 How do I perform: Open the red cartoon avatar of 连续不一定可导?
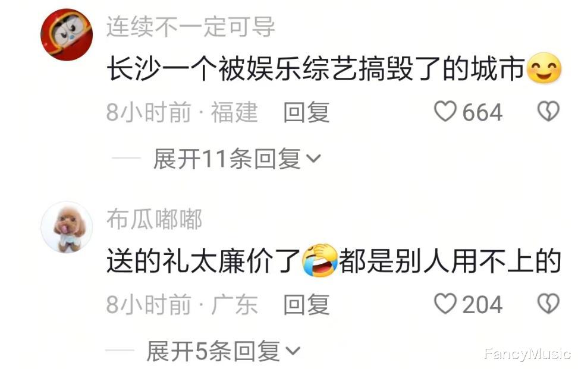[x=67, y=34]
